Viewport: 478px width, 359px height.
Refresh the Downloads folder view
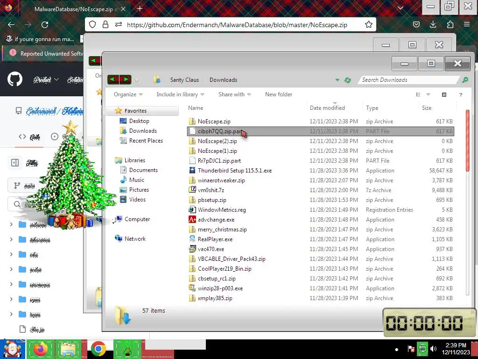tap(347, 80)
